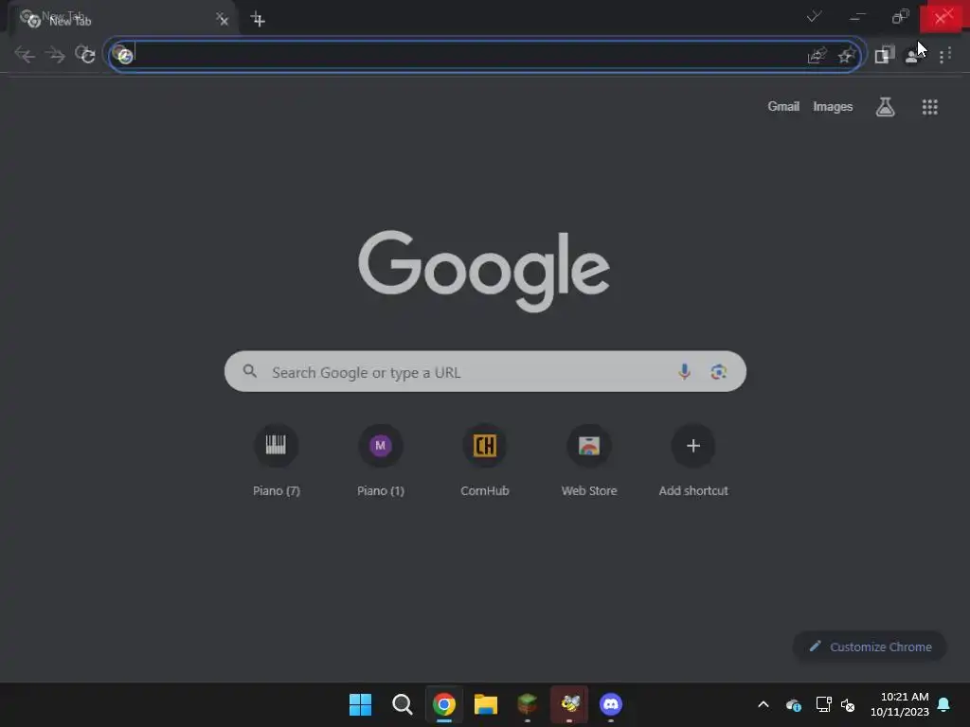The height and width of the screenshot is (727, 970).
Task: Bookmark this tab with the star icon
Action: point(846,56)
